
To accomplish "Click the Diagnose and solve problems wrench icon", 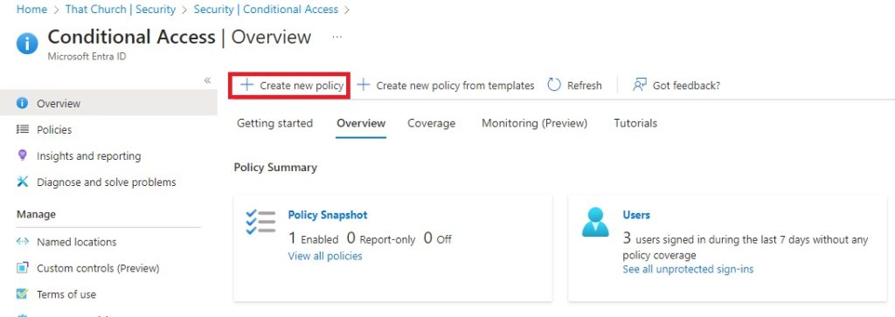I will click(x=22, y=182).
